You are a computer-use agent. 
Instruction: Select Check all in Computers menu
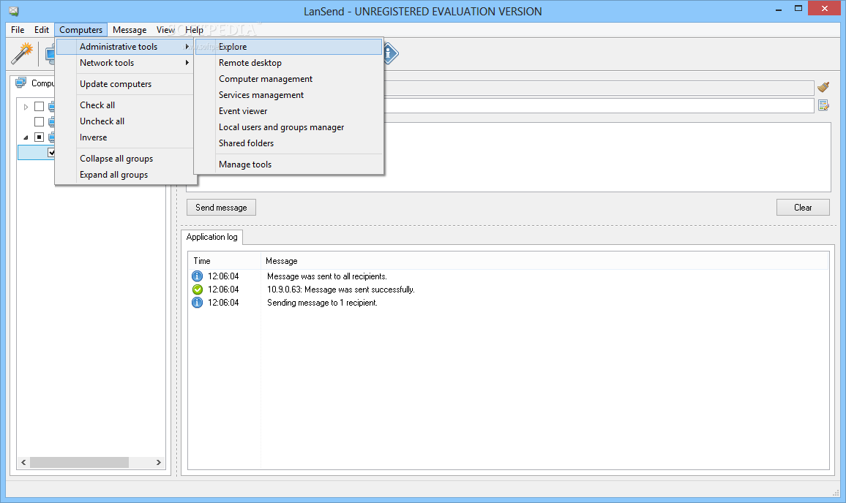[x=124, y=105]
